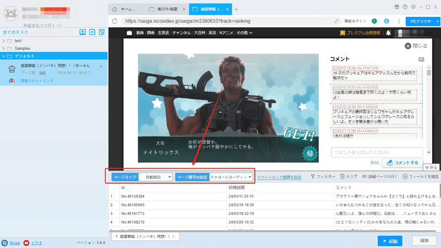This screenshot has width=441, height=248.
Task: Open the スクロールローディング page number dropdown
Action: point(230,177)
